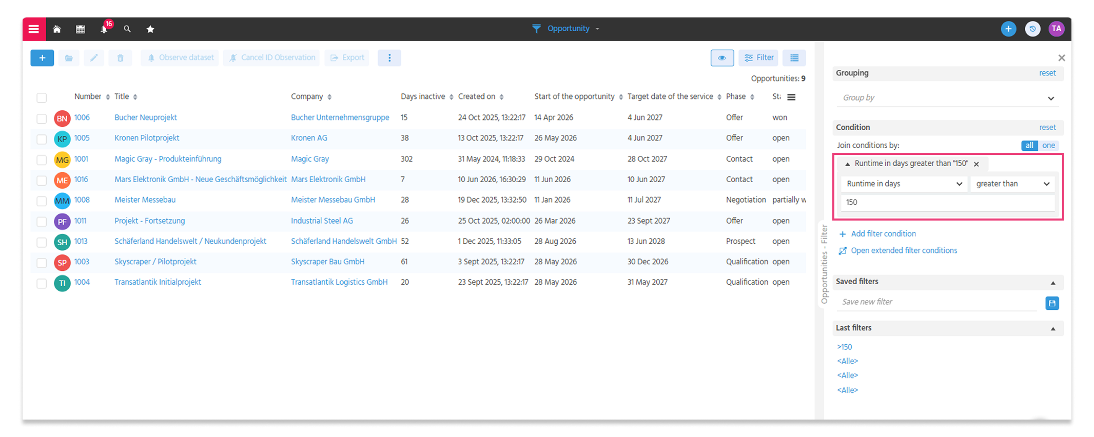Go to the home icon
The width and height of the screenshot is (1094, 437).
[57, 29]
